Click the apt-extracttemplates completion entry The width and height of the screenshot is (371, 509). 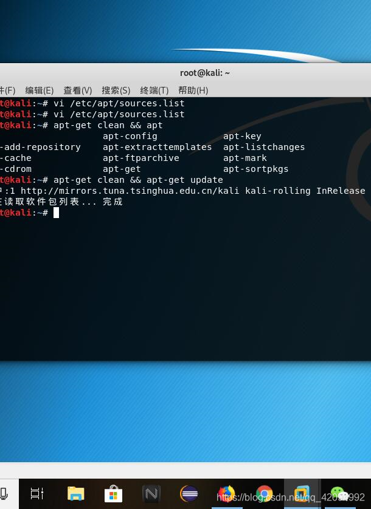(x=158, y=147)
